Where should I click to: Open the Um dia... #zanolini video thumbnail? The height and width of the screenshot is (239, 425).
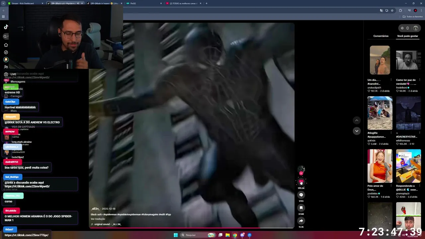point(380,60)
